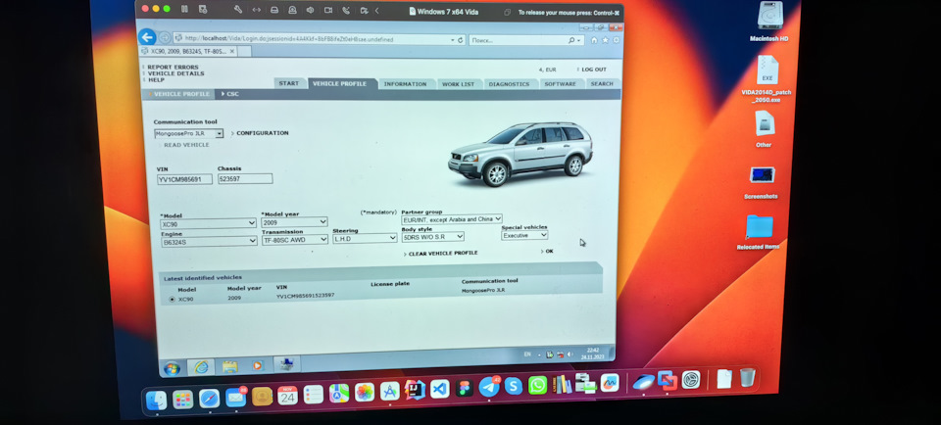Open Figma from the Dock
Viewport: 941px width, 425px height.
point(465,388)
